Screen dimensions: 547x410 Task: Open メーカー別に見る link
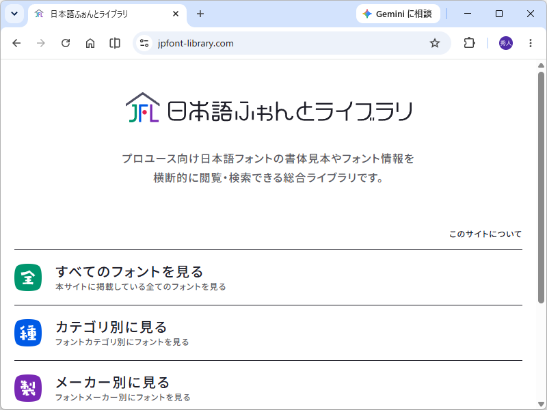point(113,383)
